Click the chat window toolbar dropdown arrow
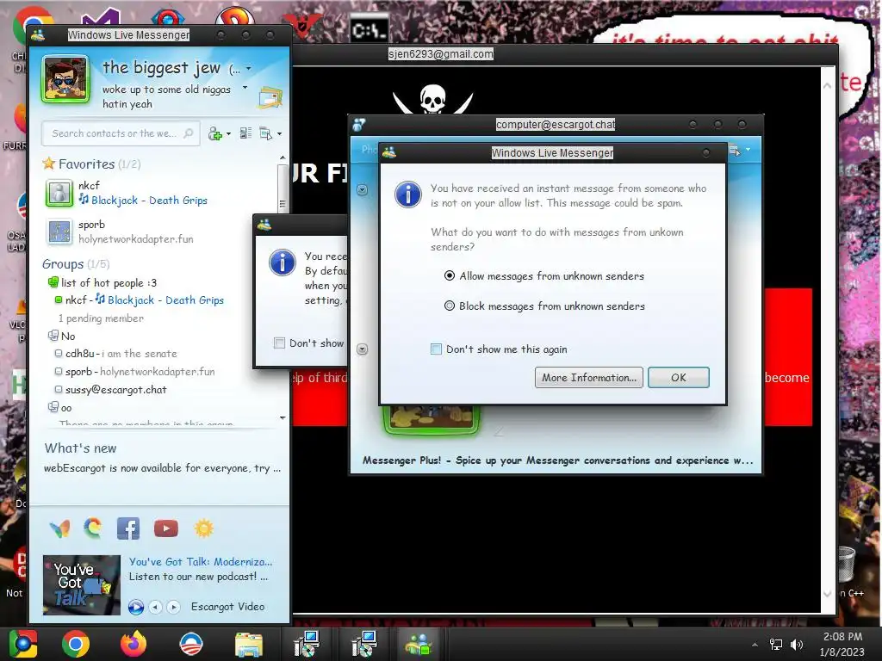Image resolution: width=882 pixels, height=661 pixels. coord(748,150)
